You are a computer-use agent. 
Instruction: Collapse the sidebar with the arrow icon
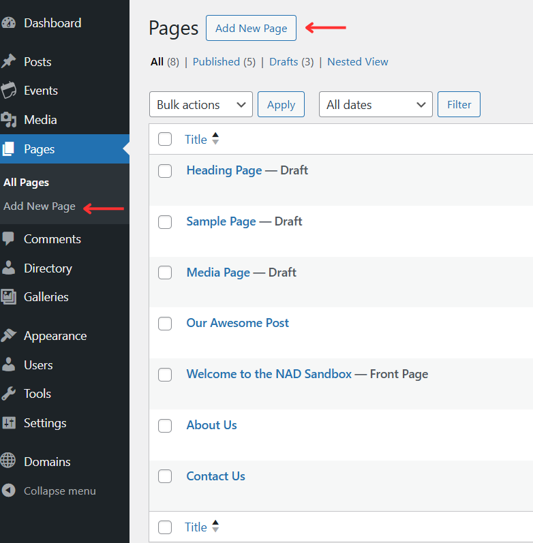(x=8, y=491)
